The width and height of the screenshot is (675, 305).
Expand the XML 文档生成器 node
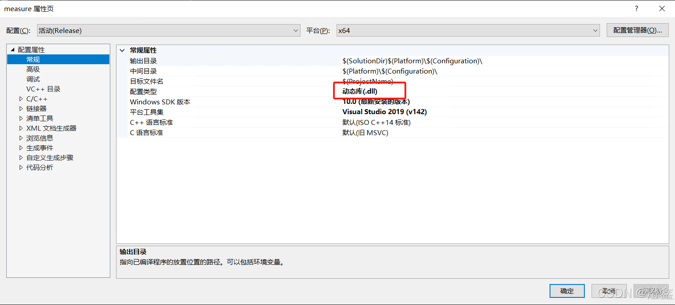click(21, 128)
